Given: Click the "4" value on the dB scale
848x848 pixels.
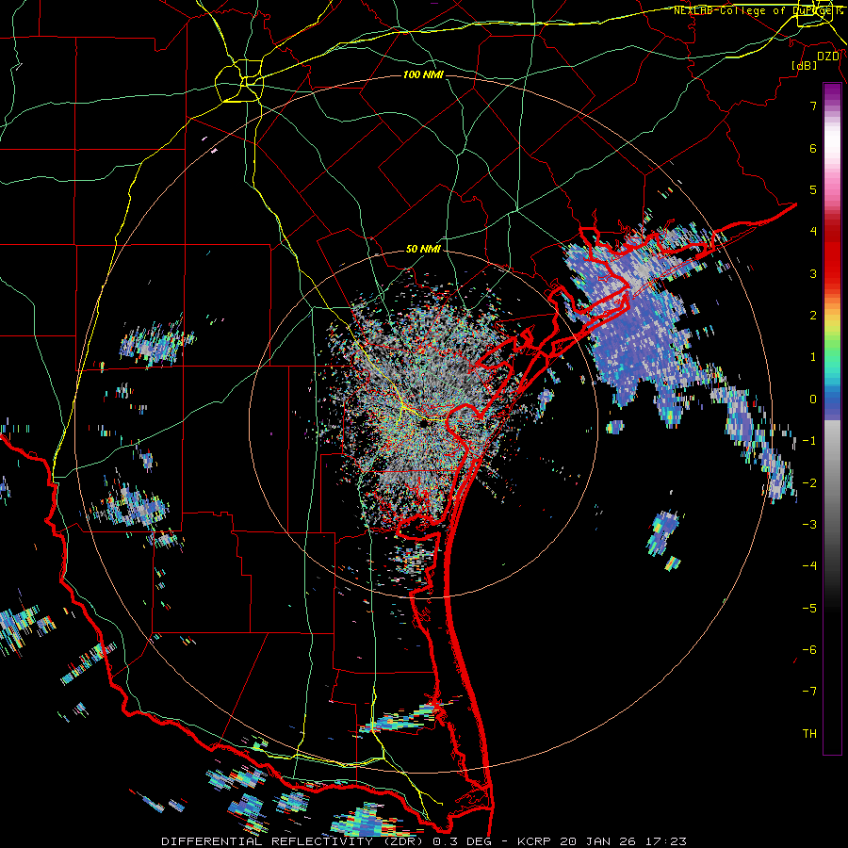Looking at the screenshot, I should coord(813,232).
